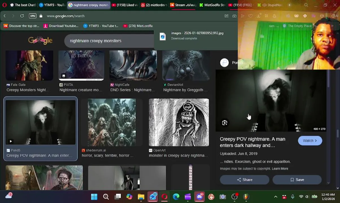
Task: Open the 'Download Youtube...' bookmark
Action: point(61,26)
